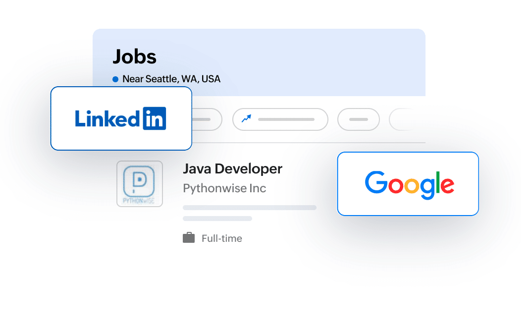Select the Full-time job type label

point(221,238)
